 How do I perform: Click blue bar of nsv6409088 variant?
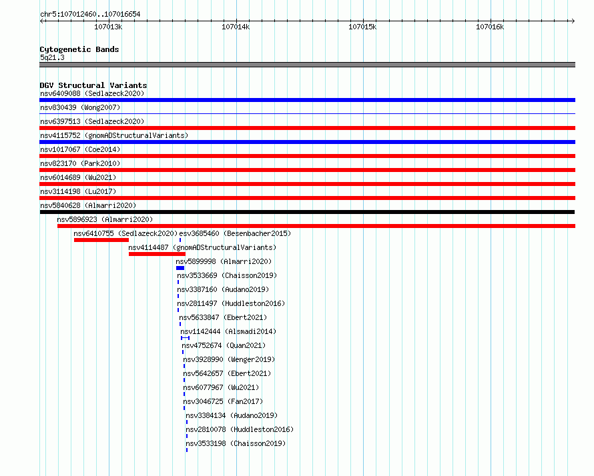pyautogui.click(x=307, y=100)
